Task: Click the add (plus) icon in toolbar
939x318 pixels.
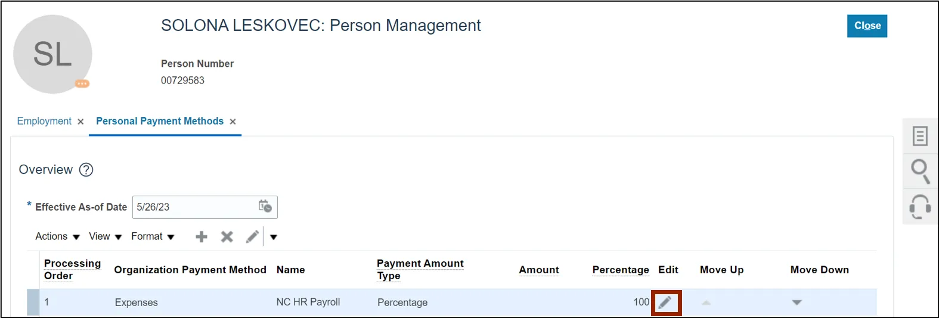Action: (202, 237)
